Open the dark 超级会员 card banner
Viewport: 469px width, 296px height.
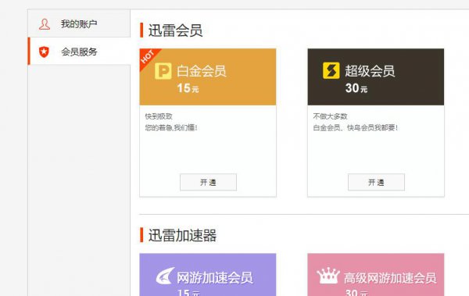[x=376, y=77]
